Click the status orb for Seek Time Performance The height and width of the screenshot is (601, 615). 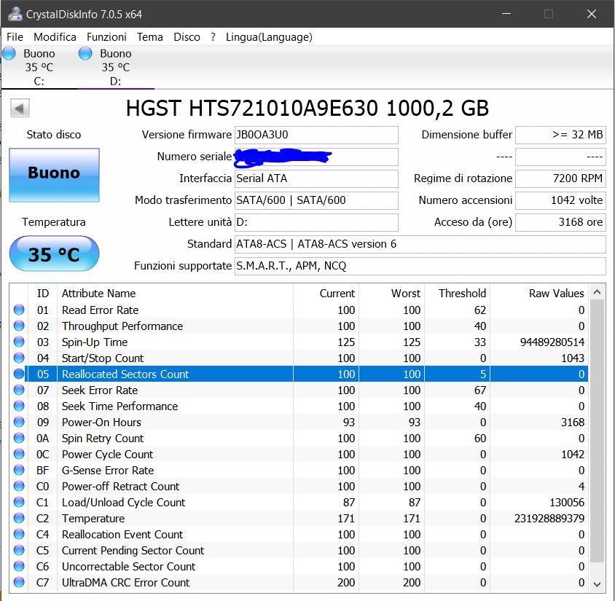point(19,406)
